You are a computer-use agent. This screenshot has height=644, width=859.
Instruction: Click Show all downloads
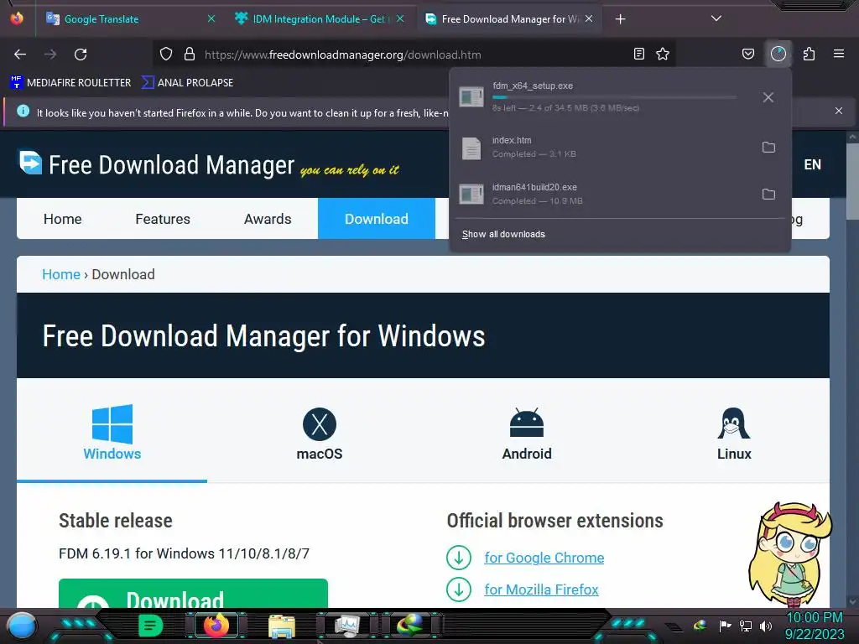[503, 234]
